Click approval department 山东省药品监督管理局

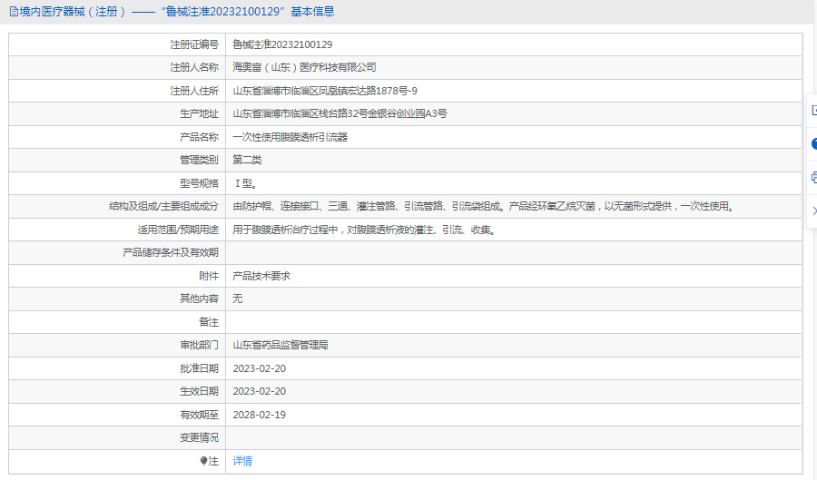tap(281, 345)
